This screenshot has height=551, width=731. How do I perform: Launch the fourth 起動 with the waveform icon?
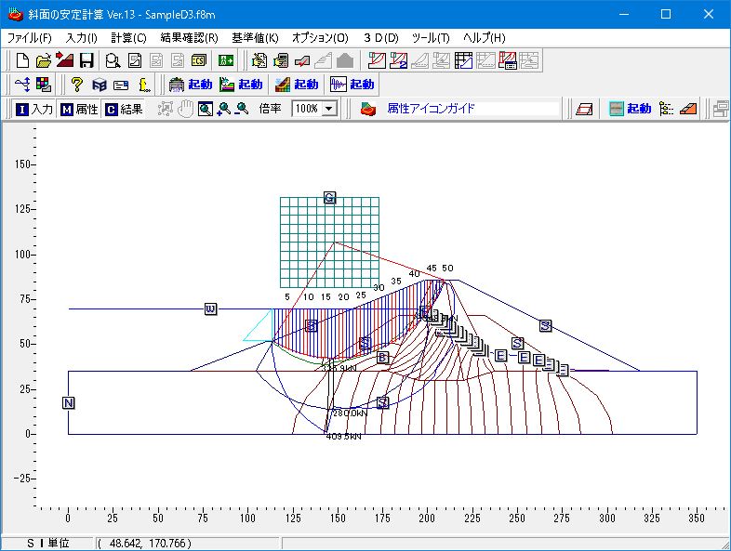tap(352, 85)
